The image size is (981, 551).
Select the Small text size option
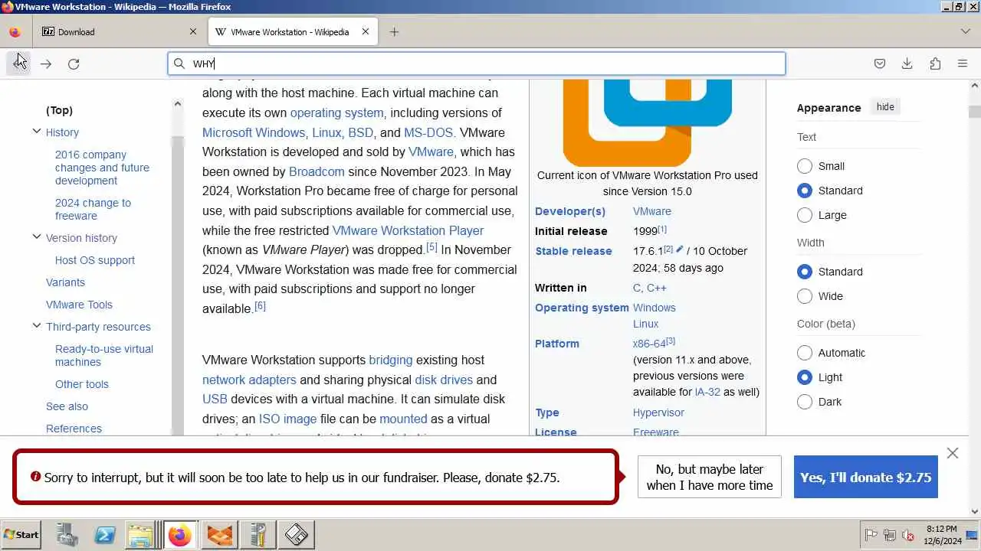(x=805, y=166)
